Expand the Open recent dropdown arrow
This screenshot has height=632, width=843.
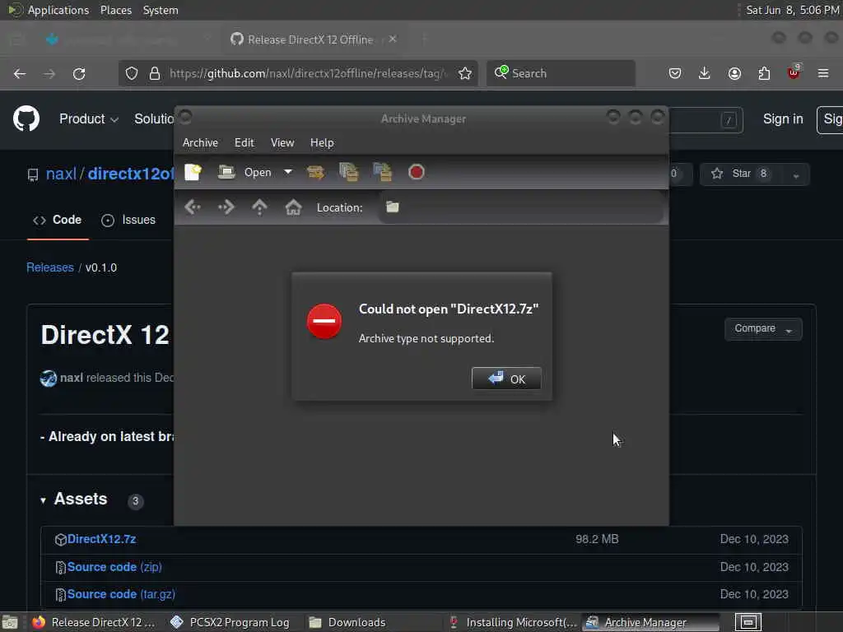pos(288,172)
